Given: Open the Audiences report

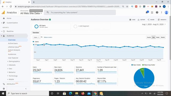Looking at the screenshot, I should click(x=12, y=54).
